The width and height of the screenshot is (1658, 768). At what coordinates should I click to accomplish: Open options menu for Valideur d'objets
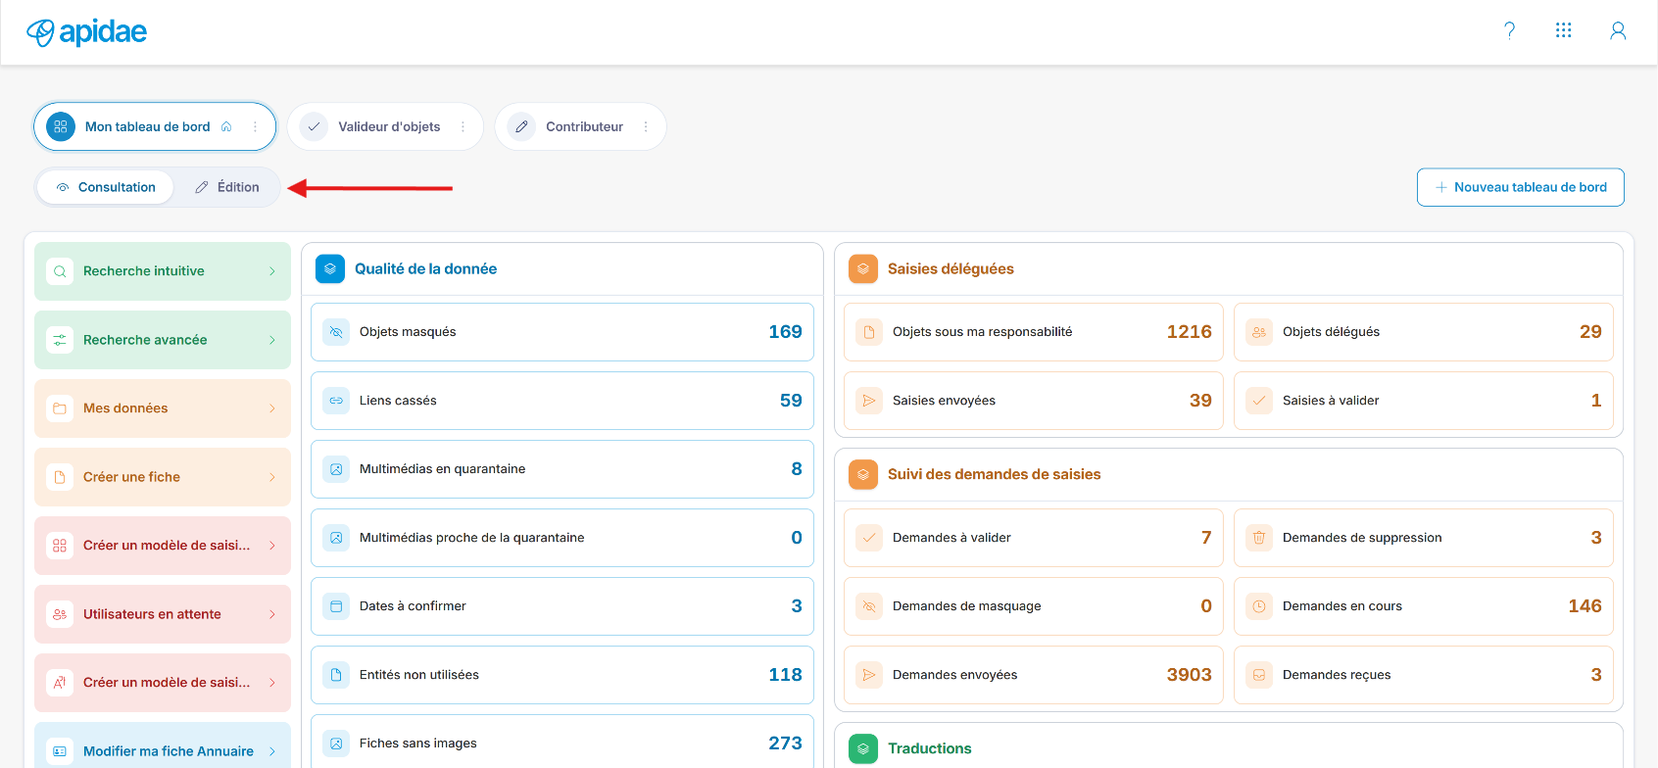(x=463, y=126)
